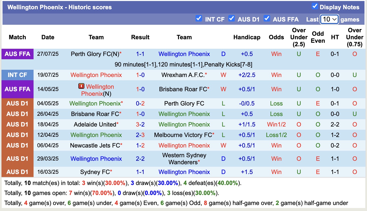Click the trophy icon beside Wellington Phoenix(N)
The image size is (367, 211).
[x=81, y=86]
